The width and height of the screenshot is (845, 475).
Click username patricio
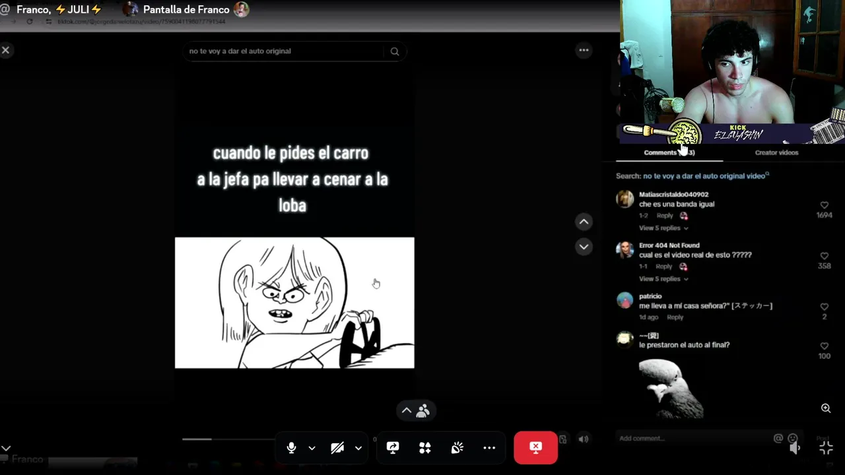click(x=650, y=296)
